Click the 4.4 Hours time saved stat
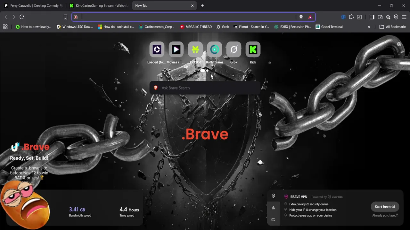Viewport: 410px width, 230px height. [129, 212]
